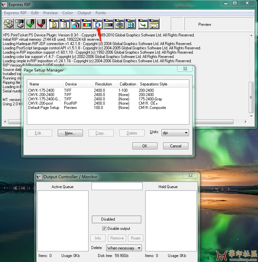Click the Express RIP title bar app icon
This screenshot has height=262, width=258.
point(4,5)
